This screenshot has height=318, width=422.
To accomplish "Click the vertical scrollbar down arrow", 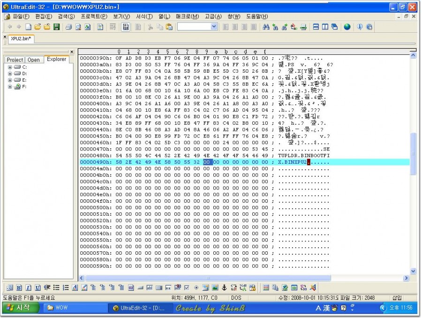I will (x=413, y=271).
